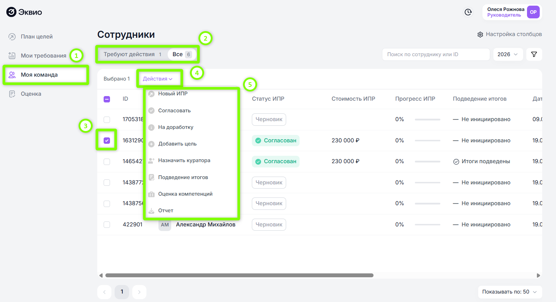Switch to Требуют действия tab
556x302 pixels.
(133, 54)
